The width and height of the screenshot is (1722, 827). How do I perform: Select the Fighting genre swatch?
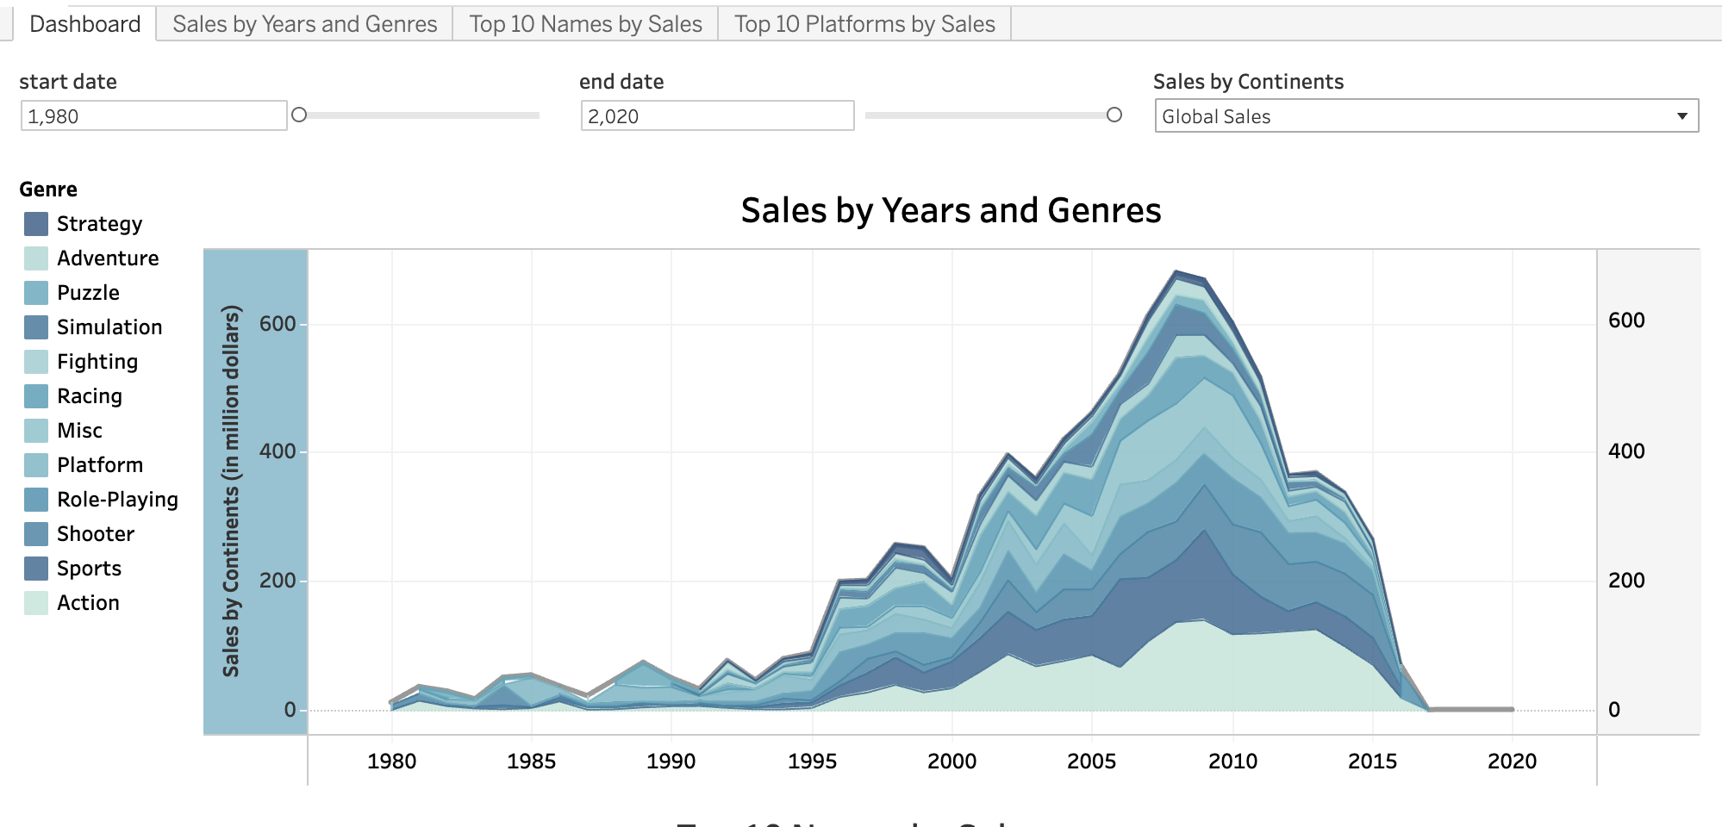tap(36, 362)
